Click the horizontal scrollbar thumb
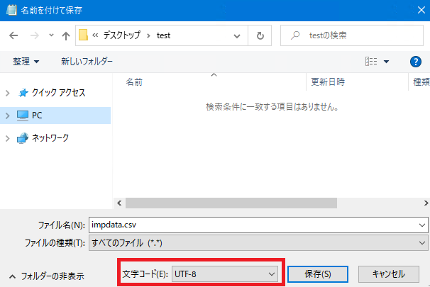430x287 pixels. tap(231, 203)
